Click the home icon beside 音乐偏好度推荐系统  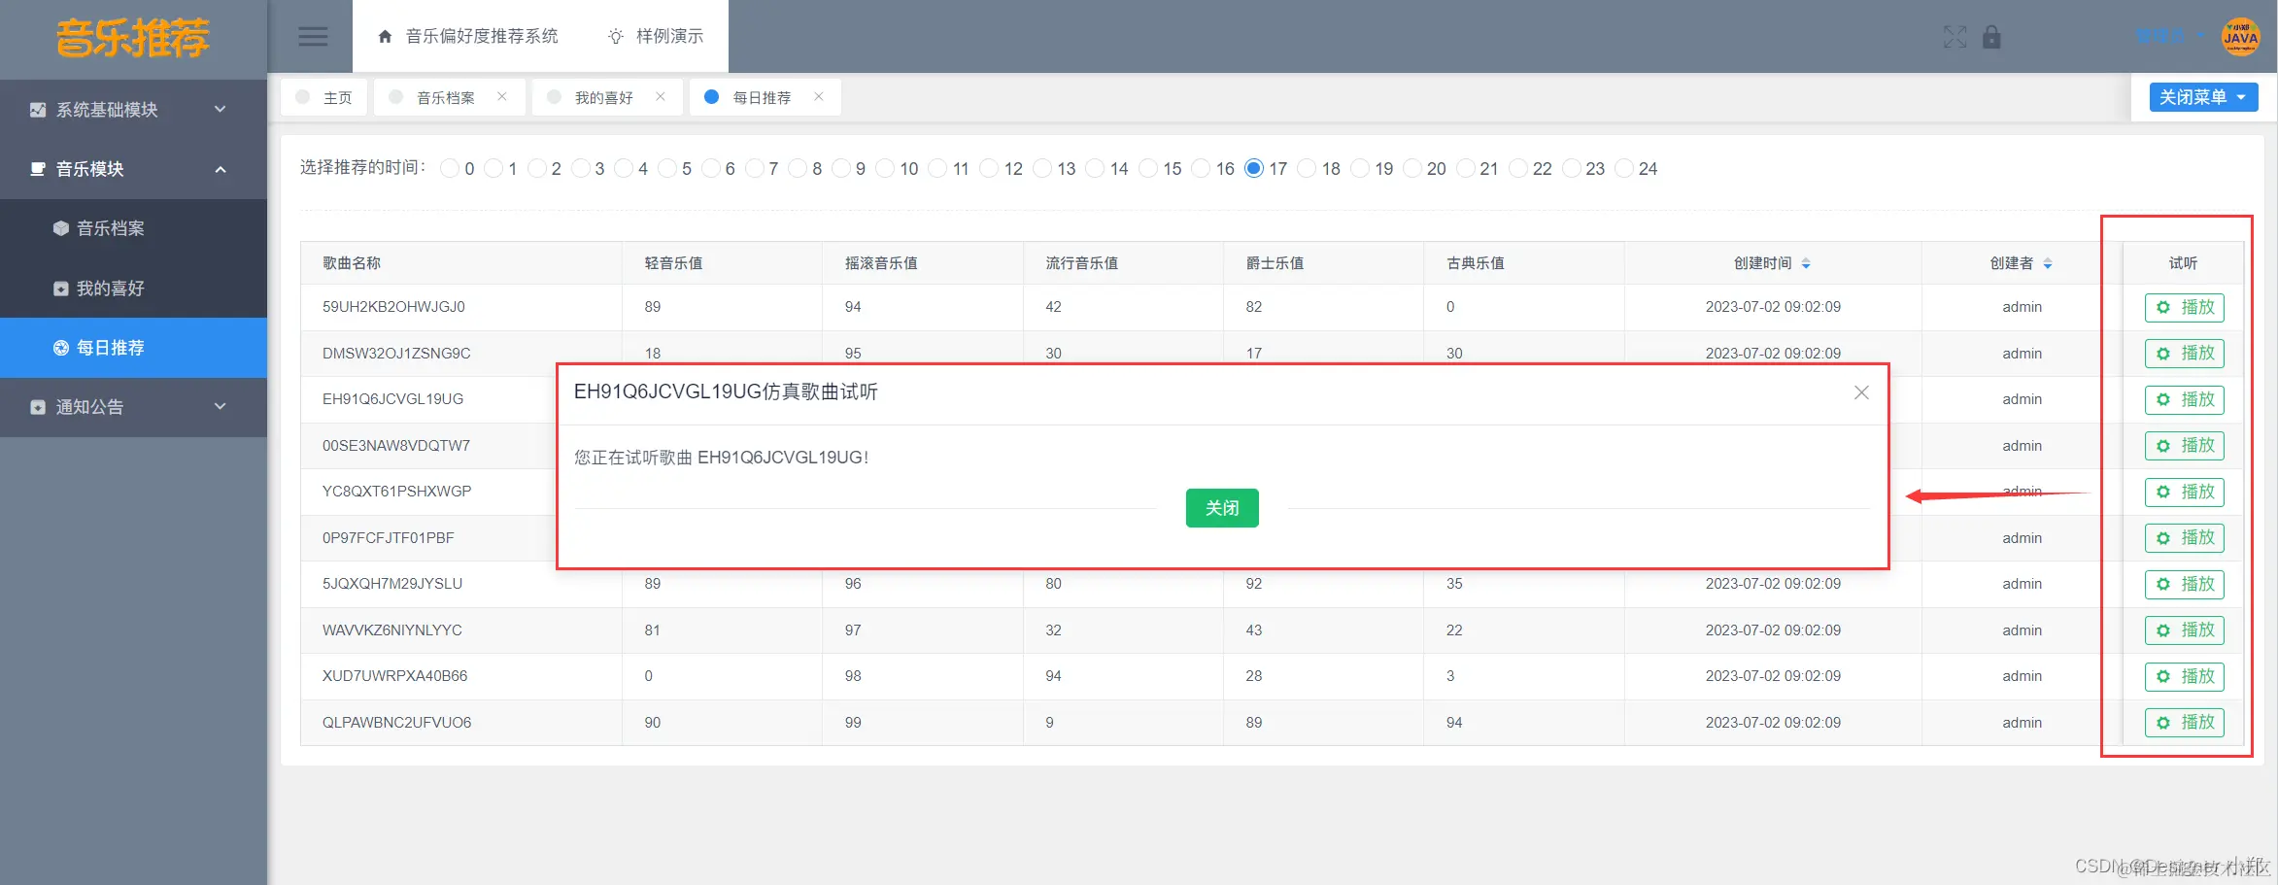coord(385,36)
